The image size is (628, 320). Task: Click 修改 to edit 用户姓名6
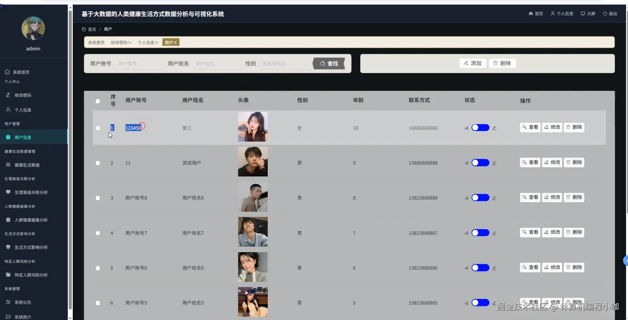coord(552,267)
